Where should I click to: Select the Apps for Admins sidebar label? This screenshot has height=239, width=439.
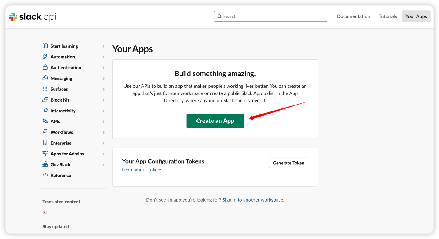[x=67, y=154]
